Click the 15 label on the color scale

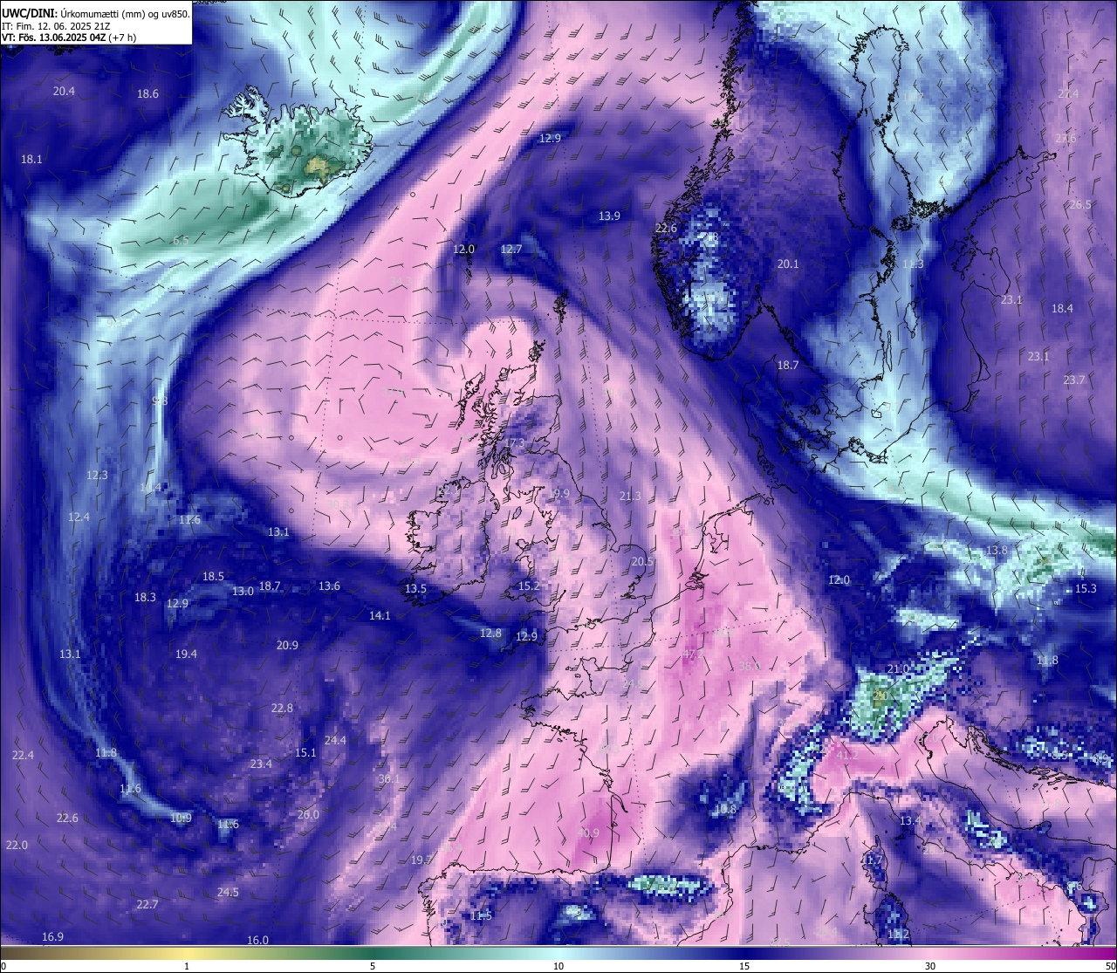[x=744, y=966]
